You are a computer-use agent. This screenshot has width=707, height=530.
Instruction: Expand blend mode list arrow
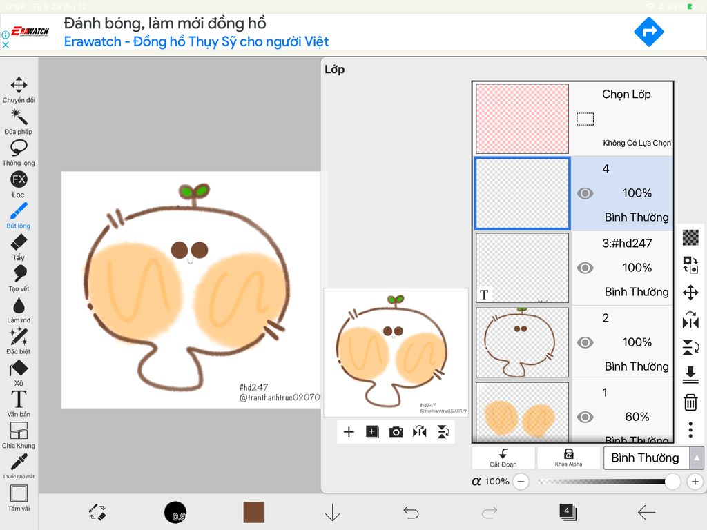coord(697,458)
